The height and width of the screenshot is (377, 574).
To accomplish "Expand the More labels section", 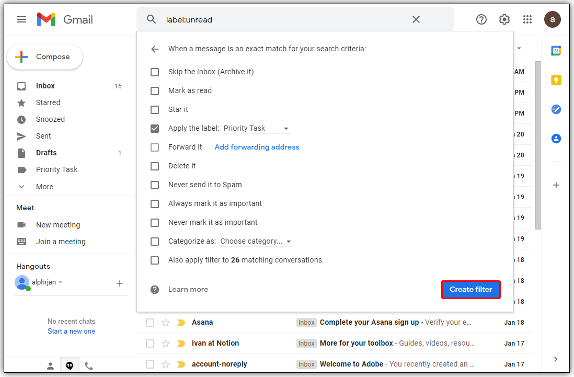I will [x=44, y=187].
